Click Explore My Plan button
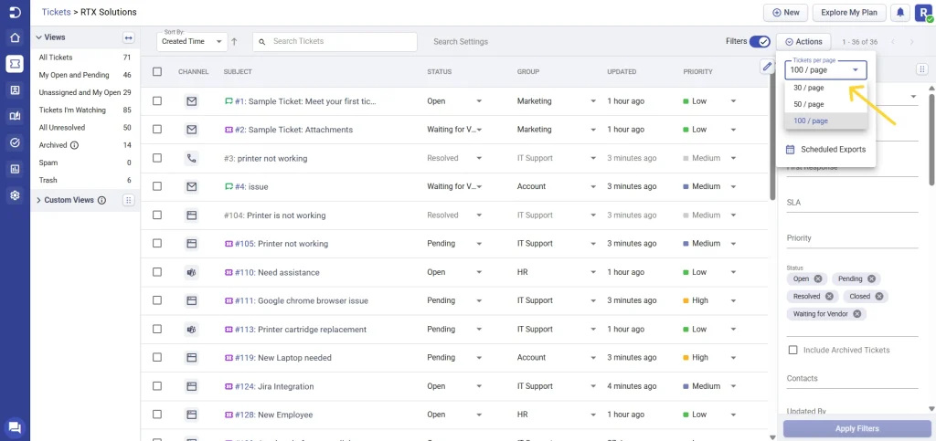This screenshot has width=936, height=441. click(849, 13)
